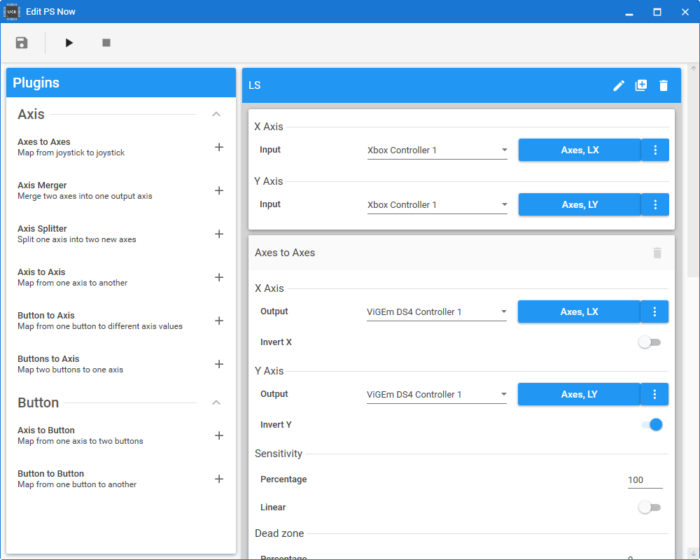Click the UCR app icon in title bar
This screenshot has height=560, width=700.
click(x=12, y=12)
